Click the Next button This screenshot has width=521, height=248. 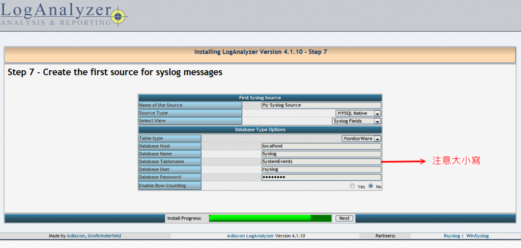(x=344, y=218)
